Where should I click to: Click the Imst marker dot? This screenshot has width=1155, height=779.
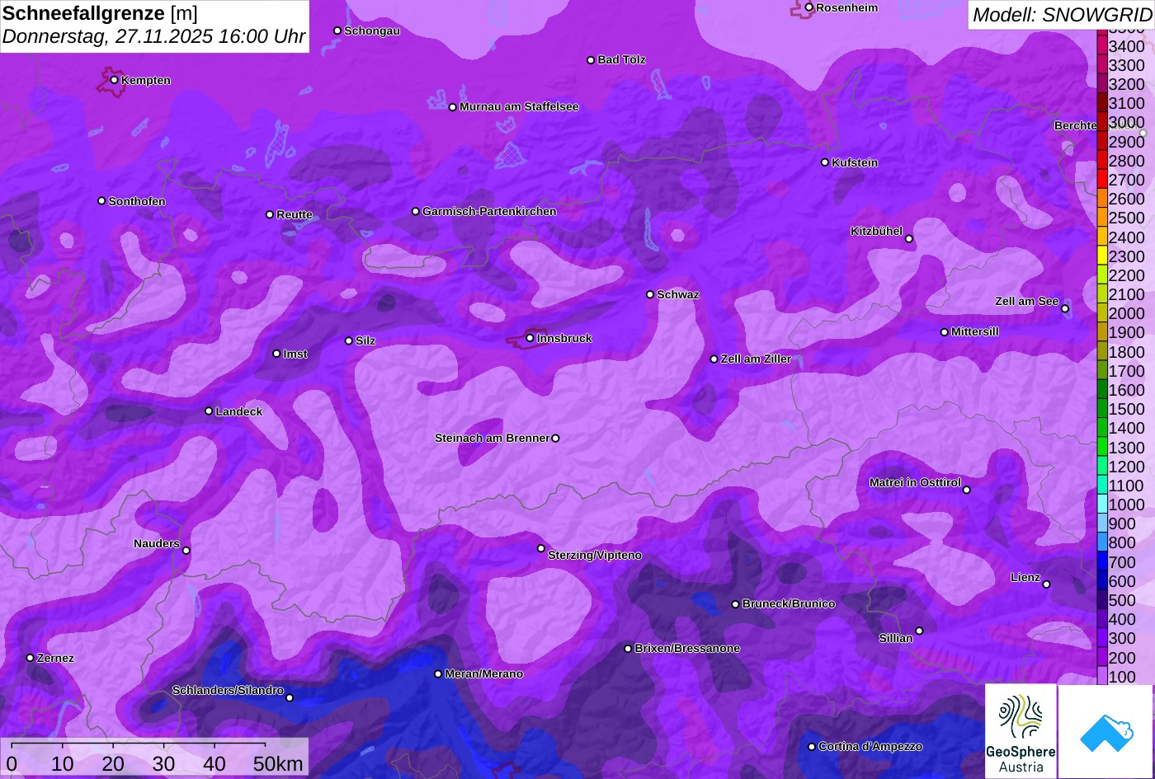pyautogui.click(x=276, y=354)
